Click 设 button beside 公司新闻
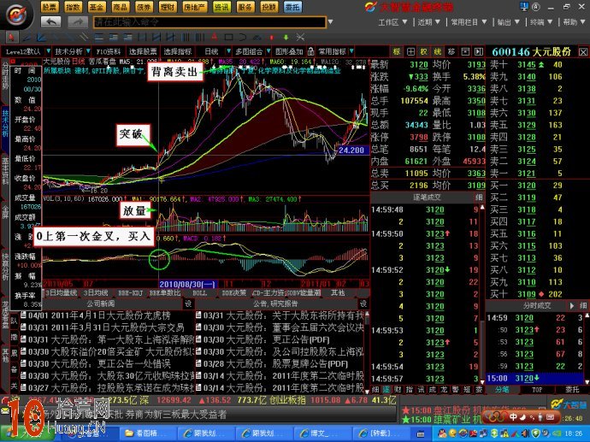The width and height of the screenshot is (590, 442). coord(188,304)
